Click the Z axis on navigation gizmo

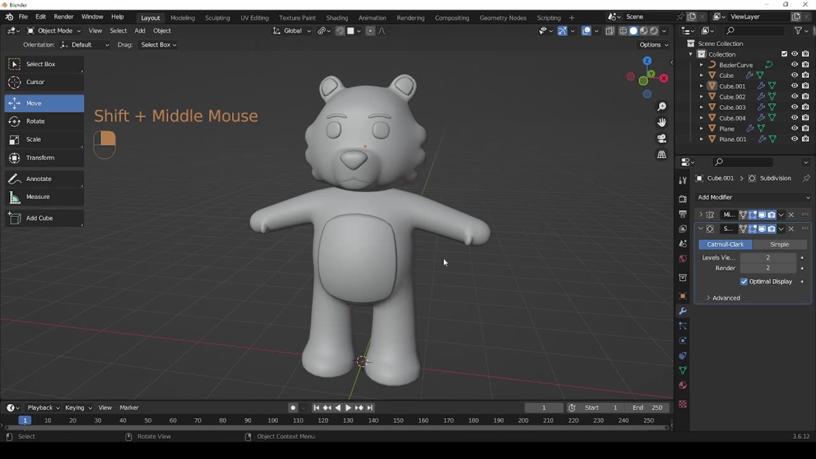tap(647, 61)
